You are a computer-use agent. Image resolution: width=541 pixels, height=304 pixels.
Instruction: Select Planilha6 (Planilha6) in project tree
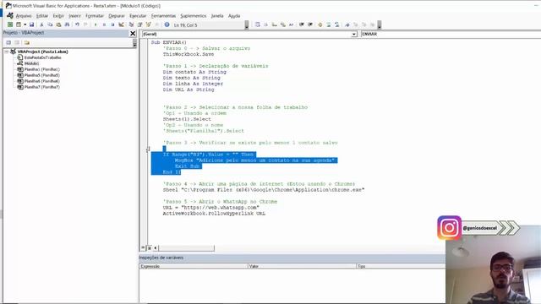tap(41, 81)
